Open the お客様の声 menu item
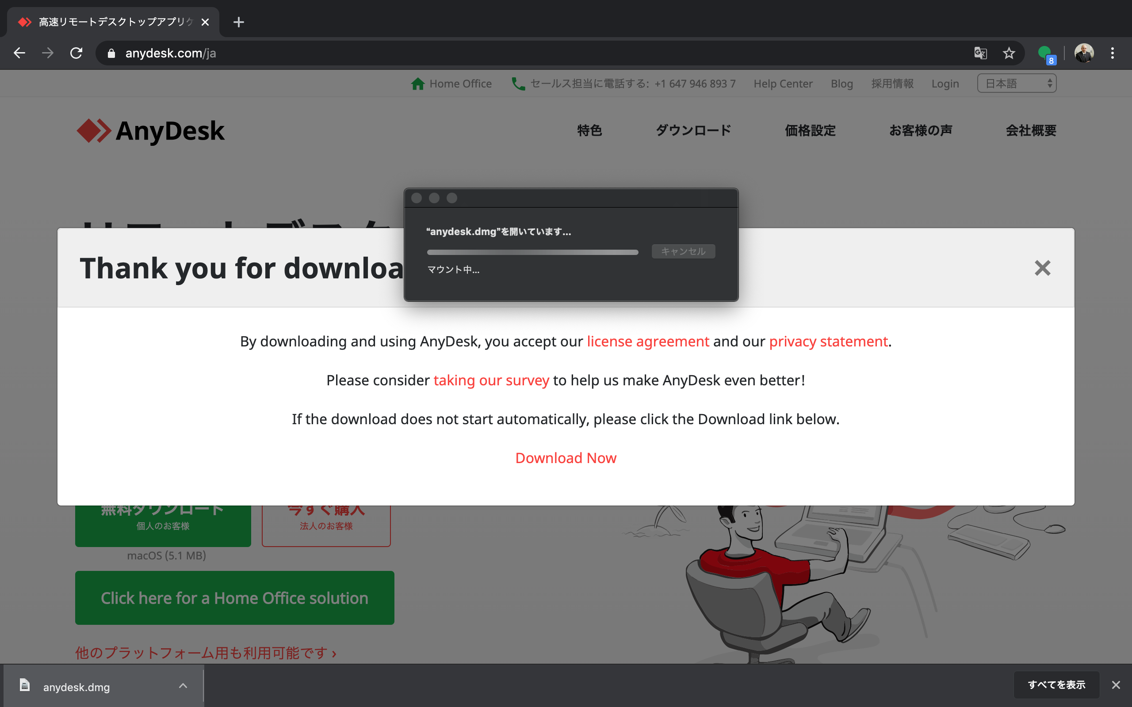 coord(921,130)
